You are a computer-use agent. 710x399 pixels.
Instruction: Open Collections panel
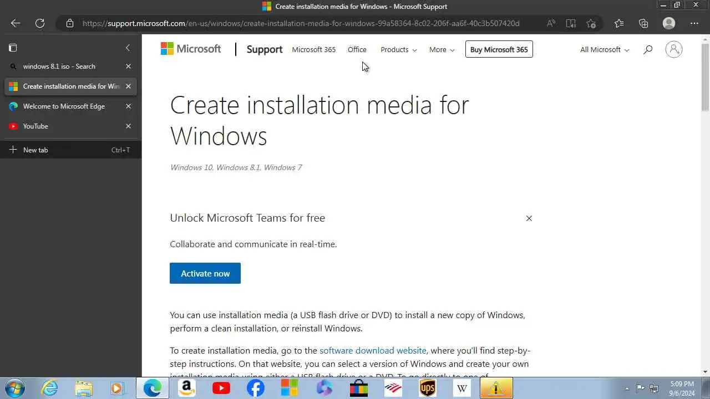pos(643,23)
